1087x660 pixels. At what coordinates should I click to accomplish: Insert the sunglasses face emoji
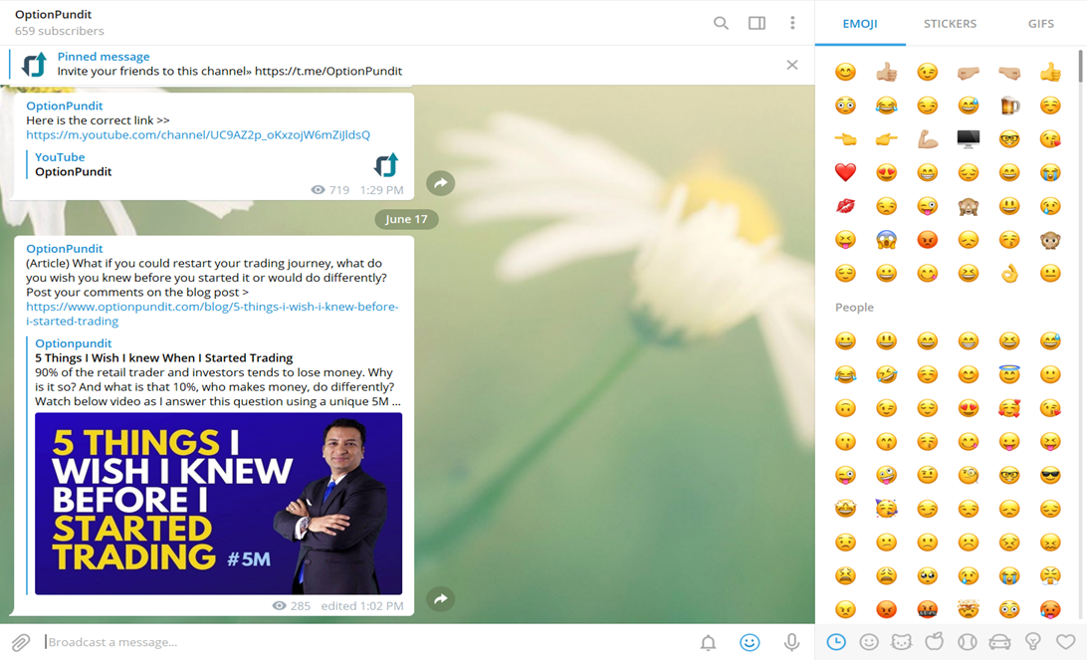(x=1050, y=475)
